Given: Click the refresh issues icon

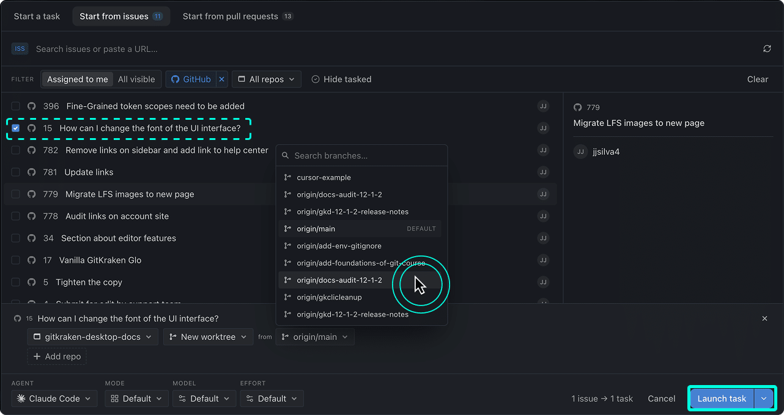Looking at the screenshot, I should click(x=767, y=49).
